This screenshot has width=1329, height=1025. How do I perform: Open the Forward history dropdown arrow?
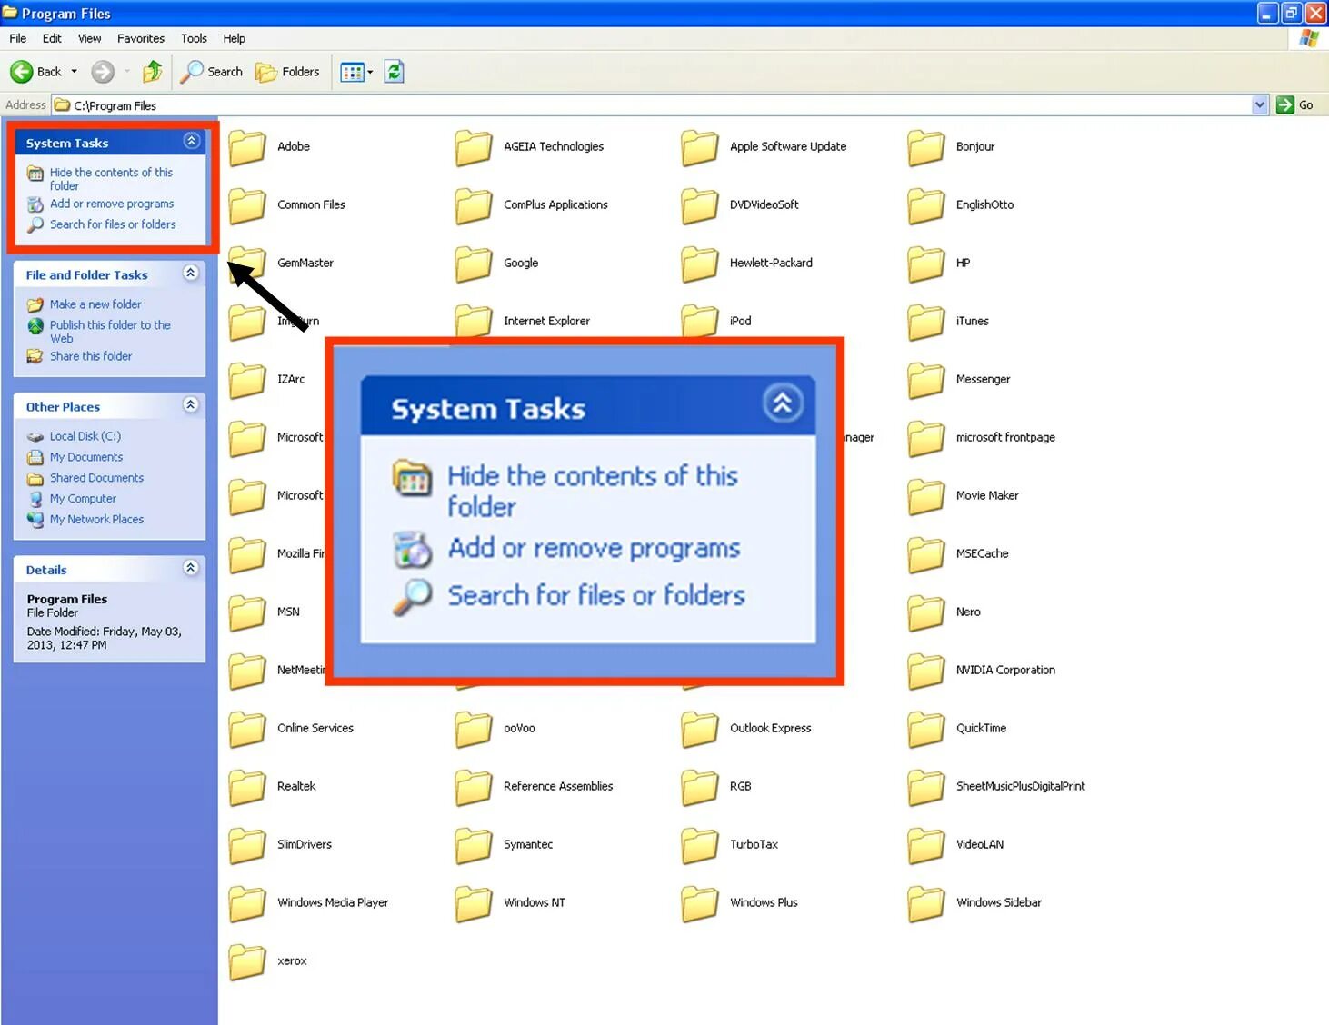click(x=127, y=72)
